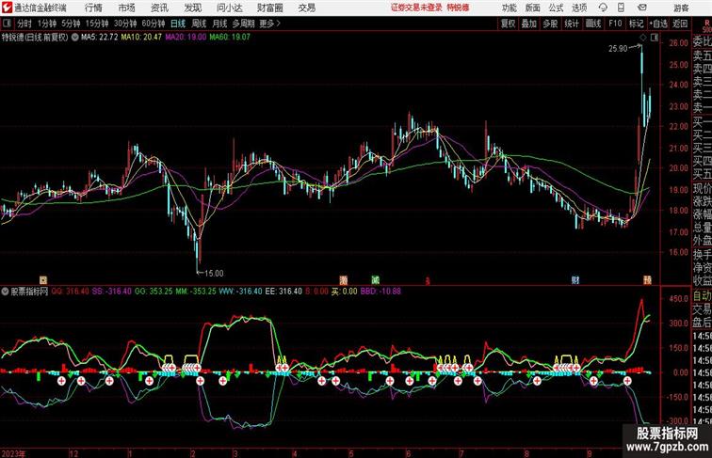Click the 画线 drawing tools button
Screen dimensions: 712x458
593,24
